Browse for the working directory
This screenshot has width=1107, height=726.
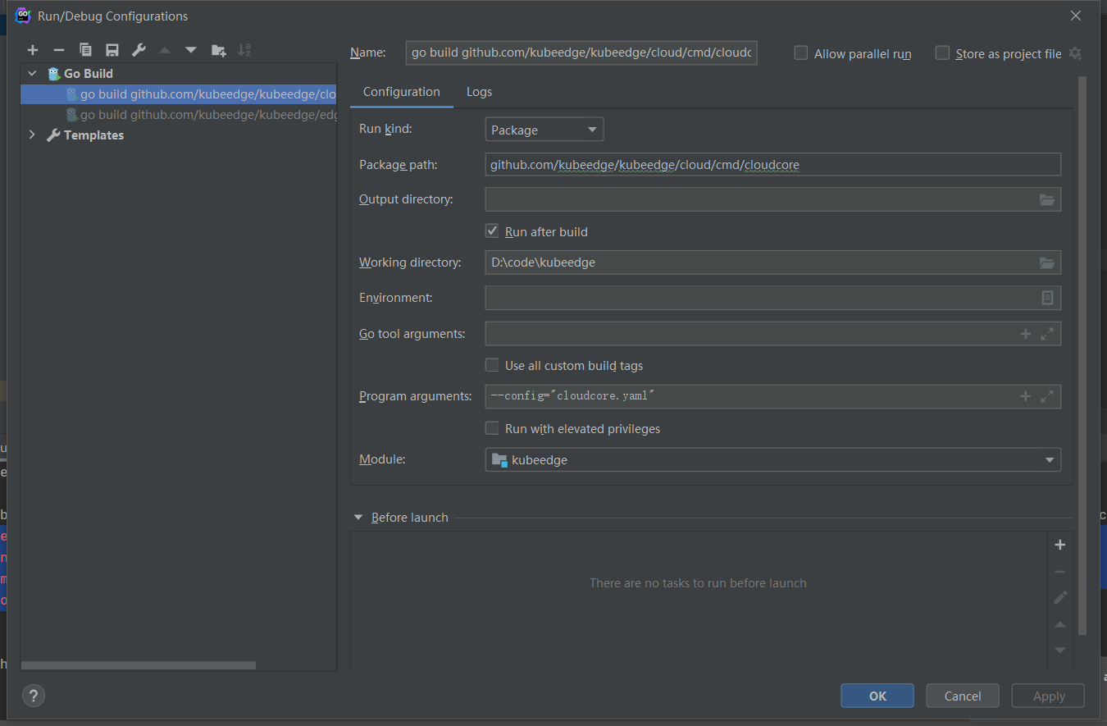1046,263
